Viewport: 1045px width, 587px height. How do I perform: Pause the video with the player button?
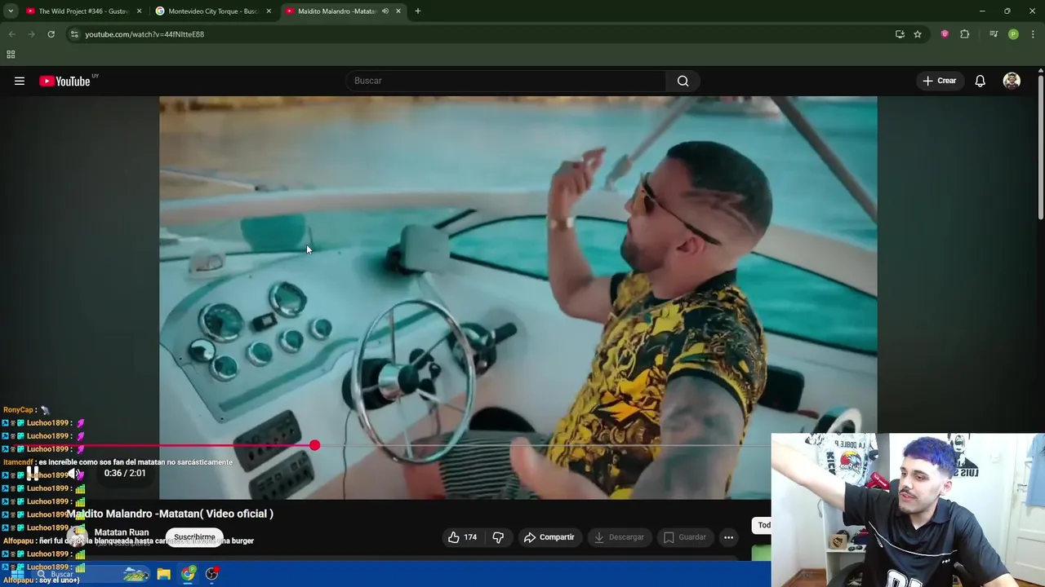point(33,473)
